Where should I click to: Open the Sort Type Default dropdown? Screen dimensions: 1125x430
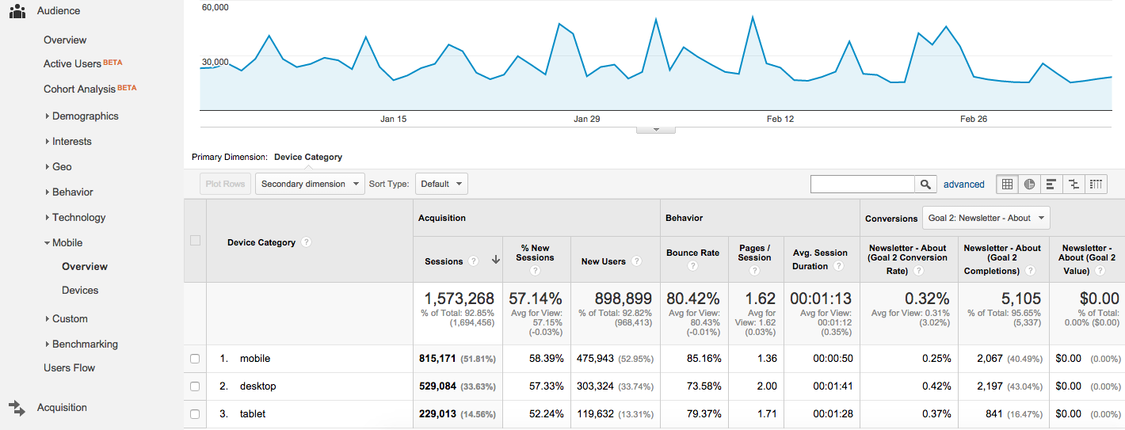440,184
